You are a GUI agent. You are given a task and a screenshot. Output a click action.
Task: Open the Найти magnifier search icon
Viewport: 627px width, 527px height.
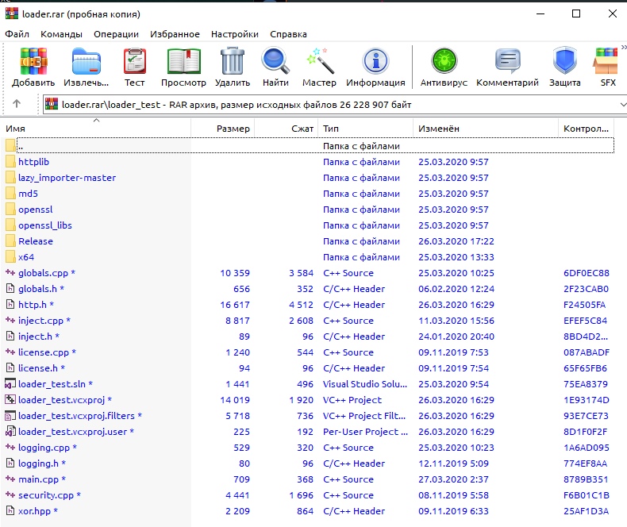tap(275, 61)
